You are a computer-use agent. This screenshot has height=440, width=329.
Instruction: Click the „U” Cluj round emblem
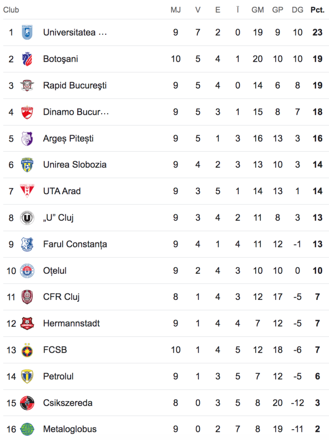[x=27, y=218]
